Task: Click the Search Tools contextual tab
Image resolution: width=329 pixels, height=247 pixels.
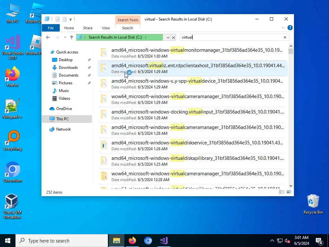Action: 128,20
